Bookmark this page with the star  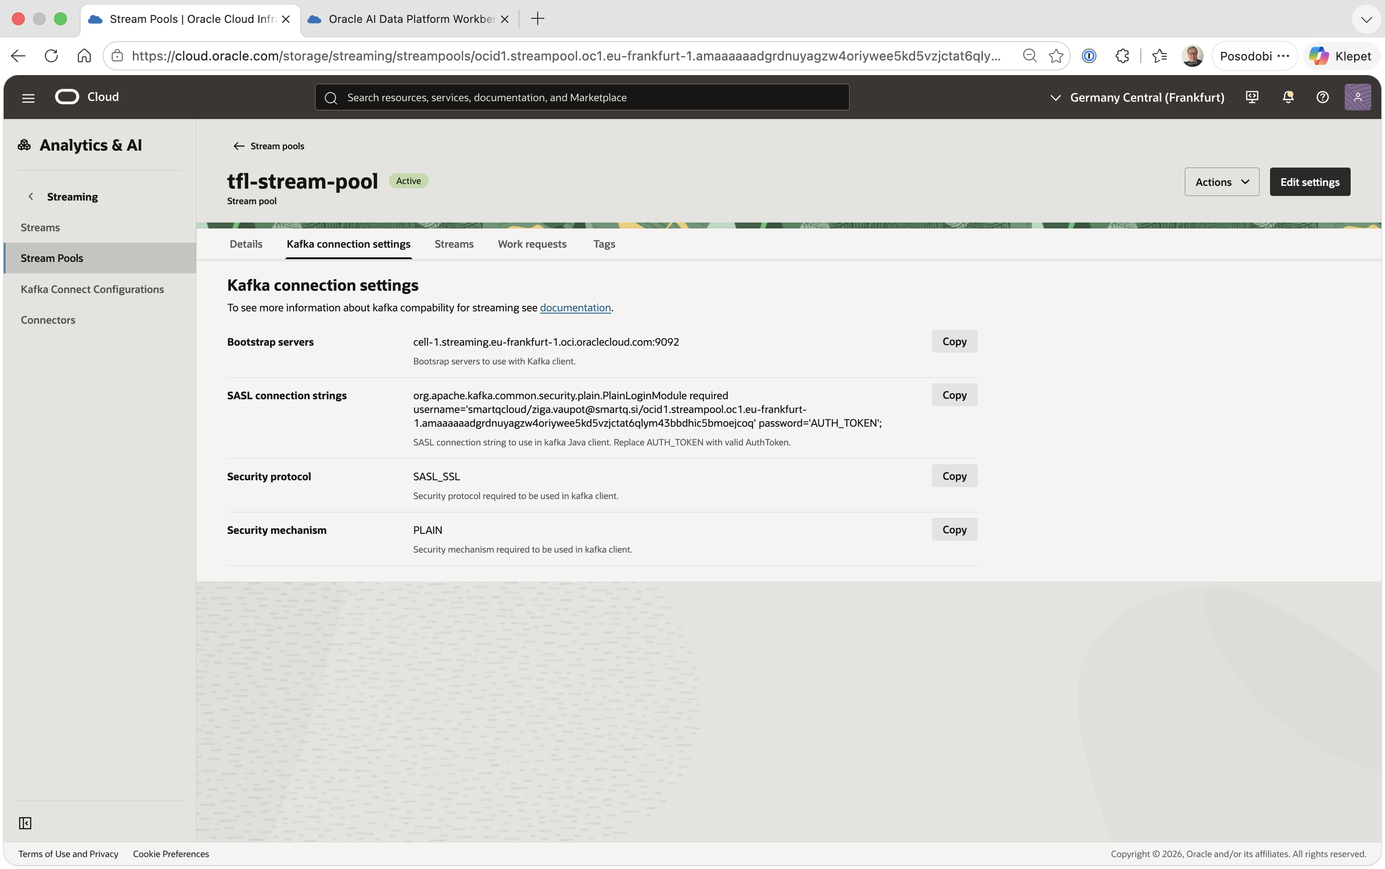(1056, 56)
